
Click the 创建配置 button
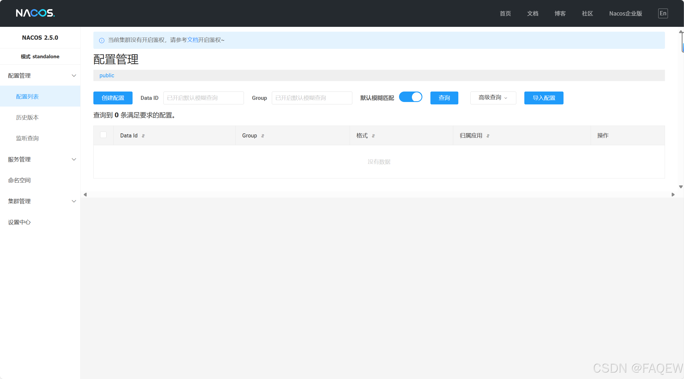point(113,98)
